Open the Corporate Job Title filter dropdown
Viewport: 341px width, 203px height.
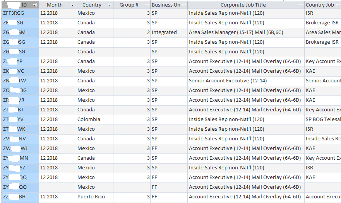(x=301, y=5)
